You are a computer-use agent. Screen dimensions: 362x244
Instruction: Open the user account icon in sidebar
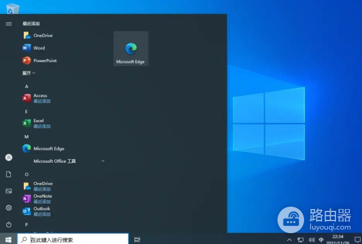pos(8,157)
